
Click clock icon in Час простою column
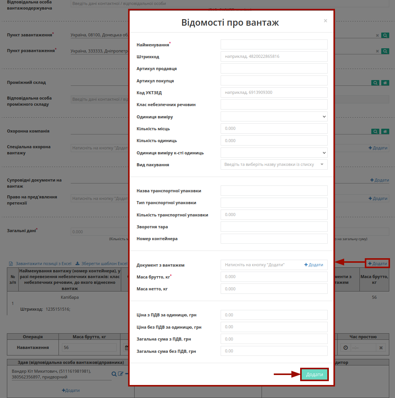pos(346,348)
